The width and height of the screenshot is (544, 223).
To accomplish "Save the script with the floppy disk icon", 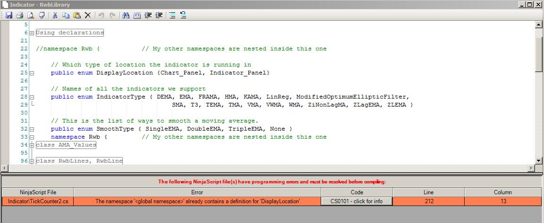I will pyautogui.click(x=8, y=15).
